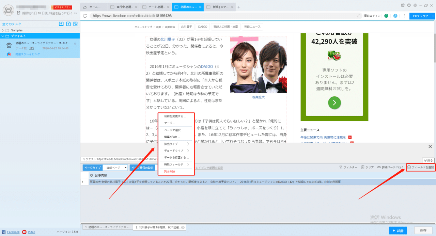Close the browser preview panel X
This screenshot has height=236, width=436.
(430, 146)
